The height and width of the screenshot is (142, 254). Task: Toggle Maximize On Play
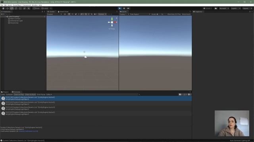coord(174,14)
